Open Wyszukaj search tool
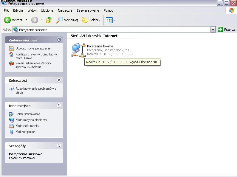The image size is (237, 177). tap(67, 20)
